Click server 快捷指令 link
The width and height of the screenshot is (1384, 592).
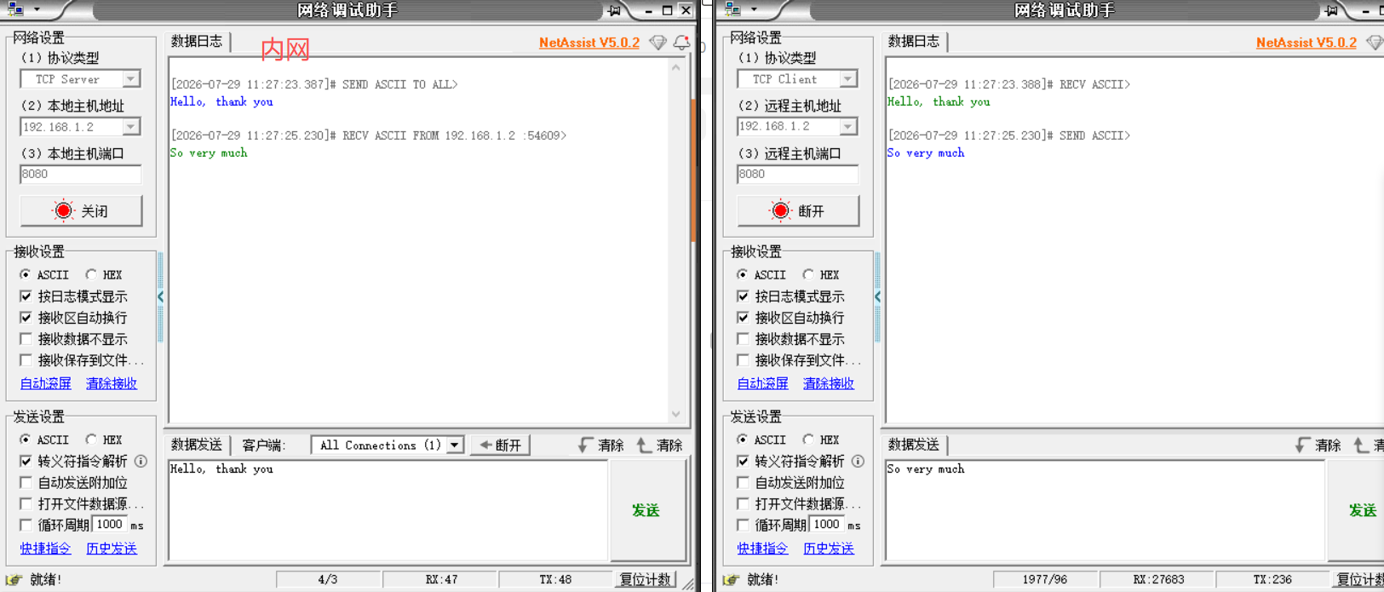(46, 549)
